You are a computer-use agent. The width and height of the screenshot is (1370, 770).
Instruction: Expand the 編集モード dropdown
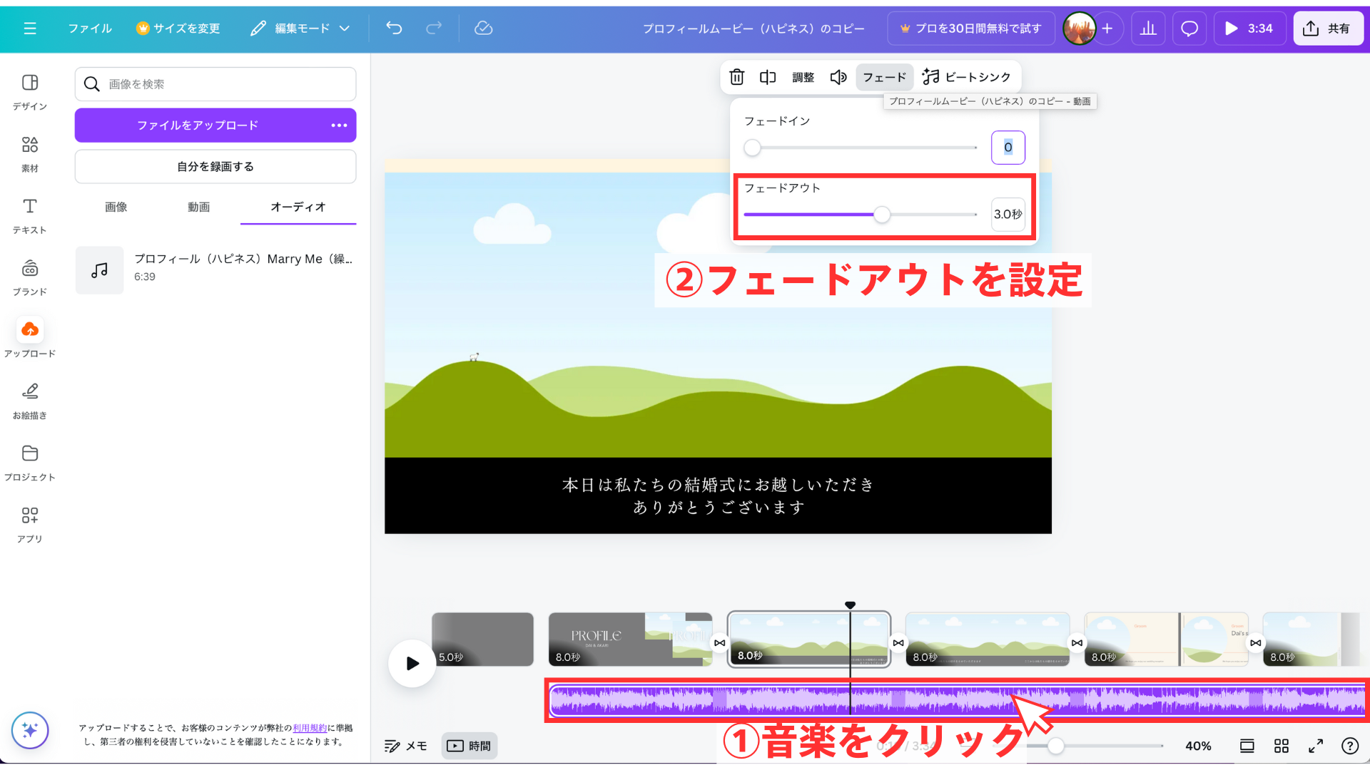coord(300,29)
